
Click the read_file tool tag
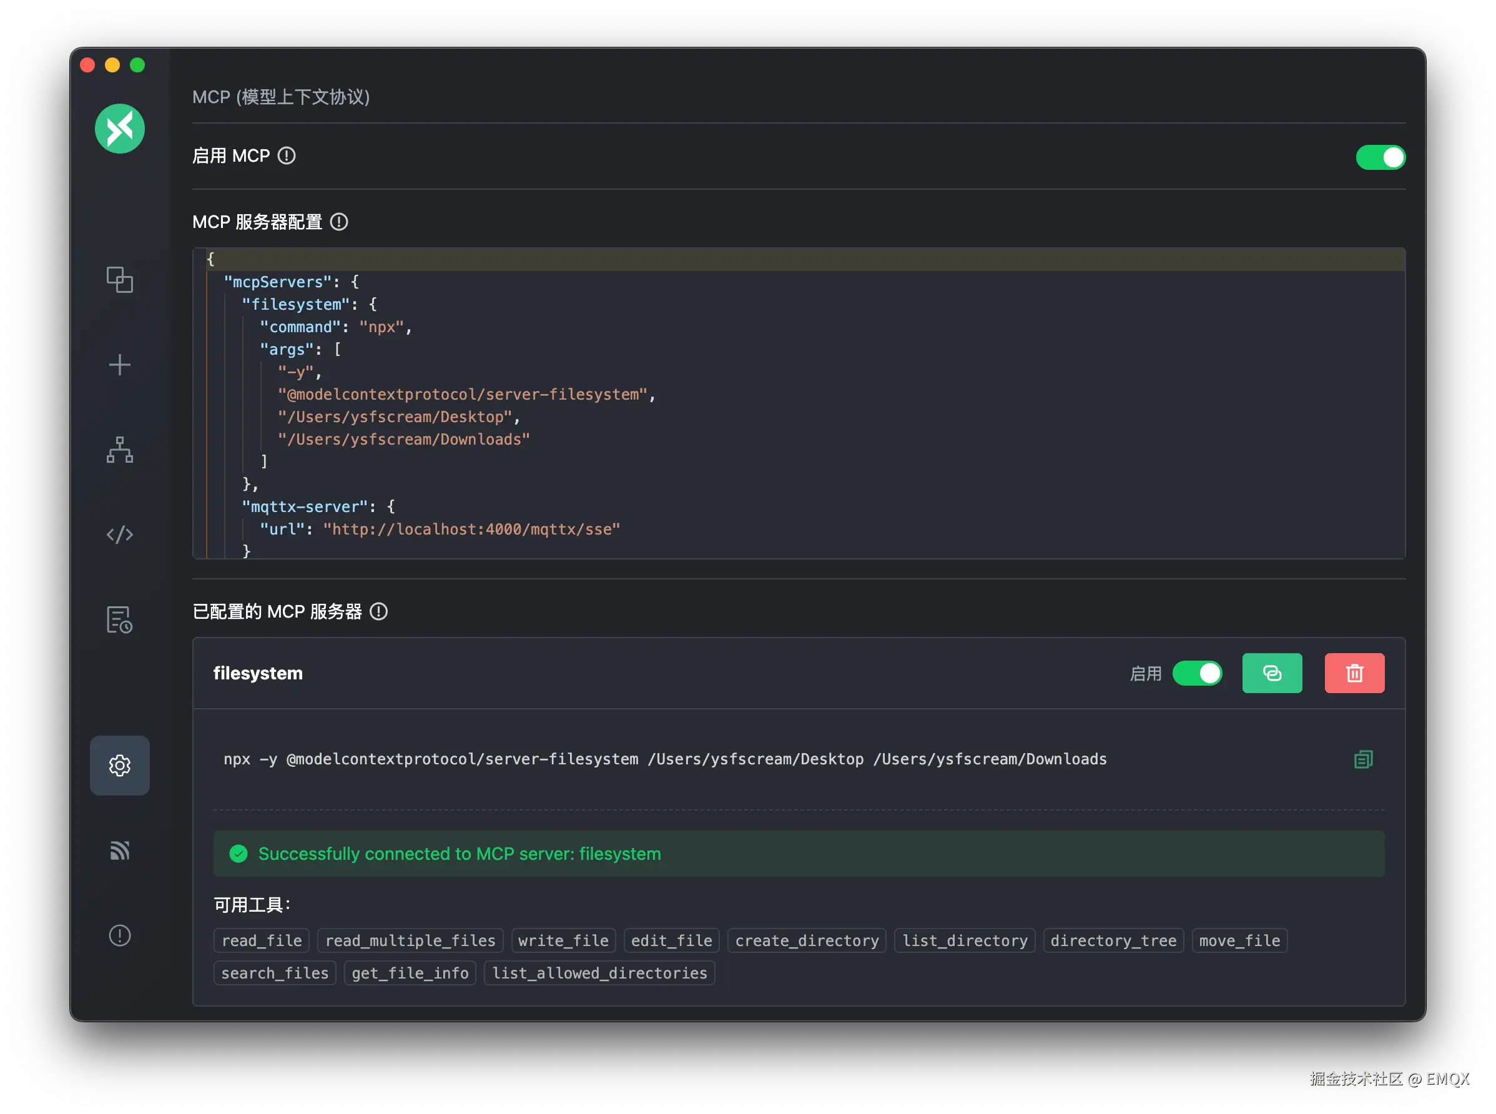coord(262,940)
